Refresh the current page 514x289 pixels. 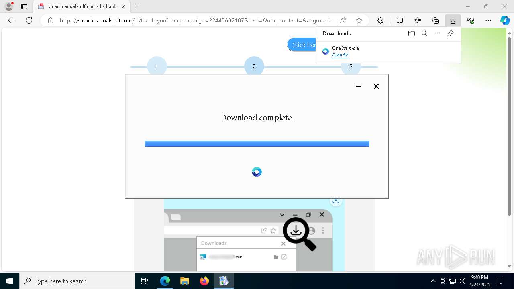click(29, 20)
